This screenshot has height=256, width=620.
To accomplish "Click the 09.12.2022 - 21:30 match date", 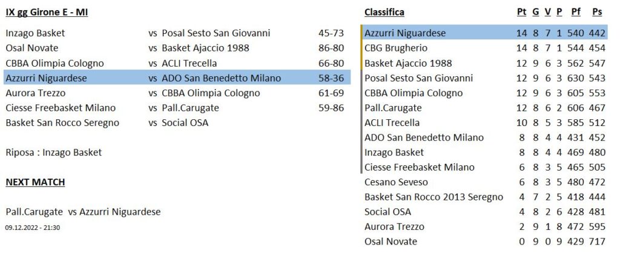I will [33, 228].
